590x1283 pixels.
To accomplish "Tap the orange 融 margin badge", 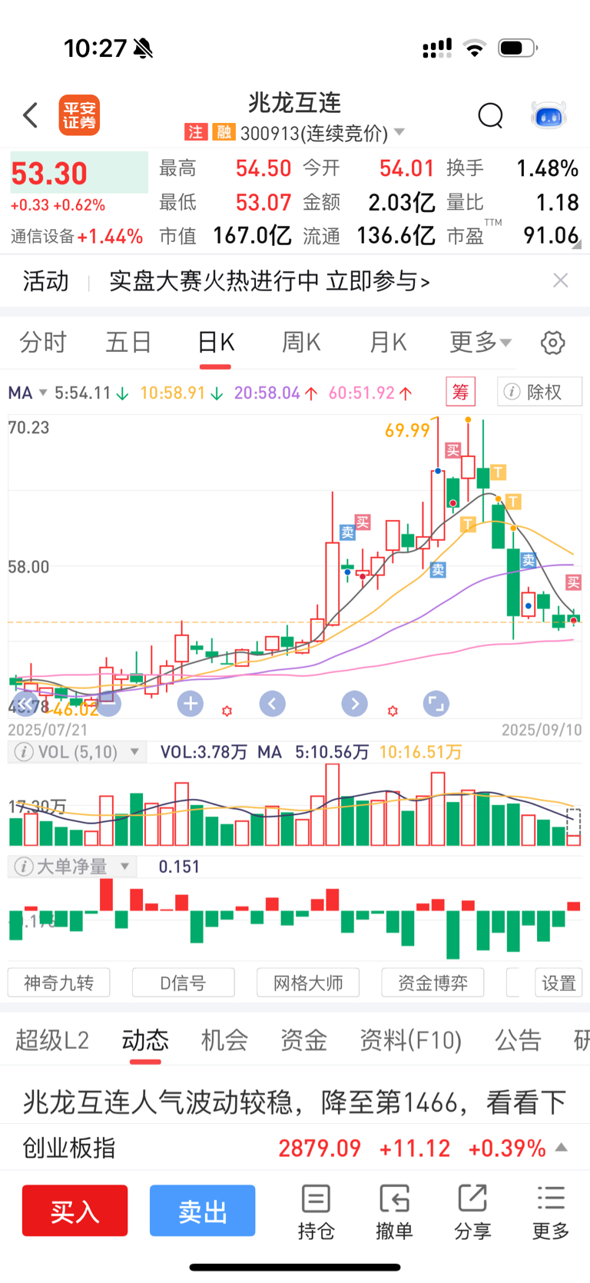I will [224, 132].
